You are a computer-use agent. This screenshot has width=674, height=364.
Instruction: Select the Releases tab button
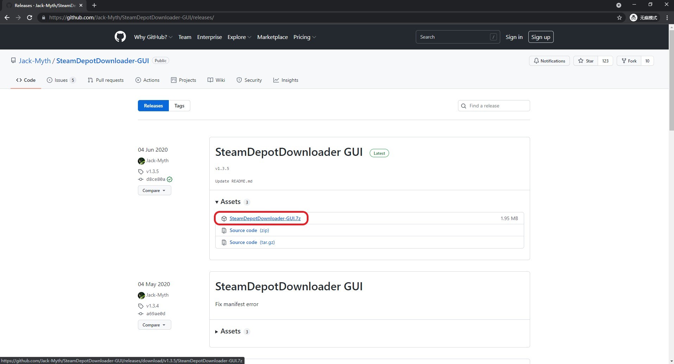coord(153,106)
